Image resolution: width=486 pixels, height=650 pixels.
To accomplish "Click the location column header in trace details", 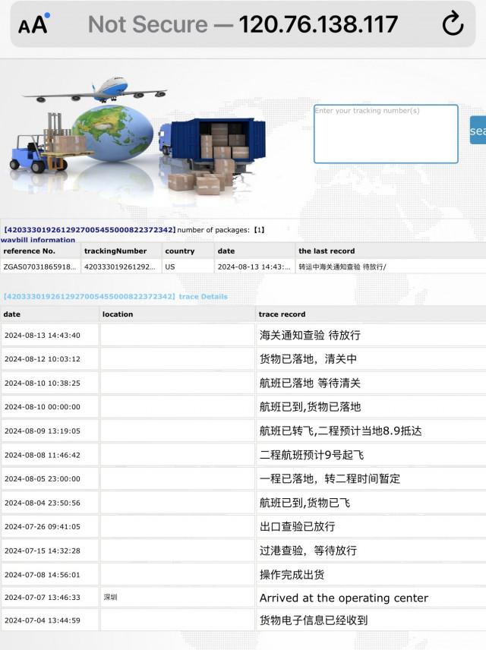I will [118, 314].
